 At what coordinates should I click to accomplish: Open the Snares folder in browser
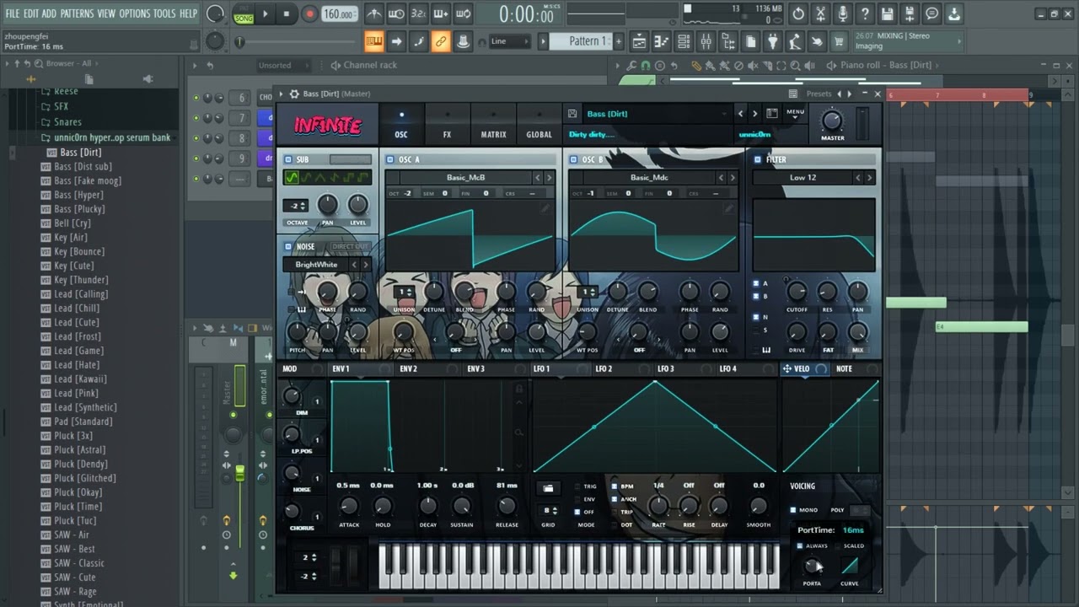67,122
